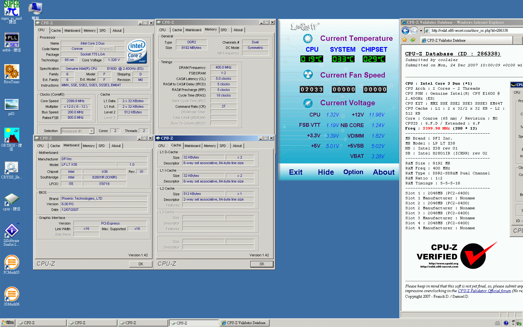Click Internet Explorer forward arrow button
Screen dimensions: 523x327
(x=414, y=31)
